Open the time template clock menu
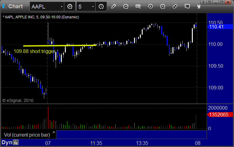The image size is (234, 147). (x=101, y=6)
